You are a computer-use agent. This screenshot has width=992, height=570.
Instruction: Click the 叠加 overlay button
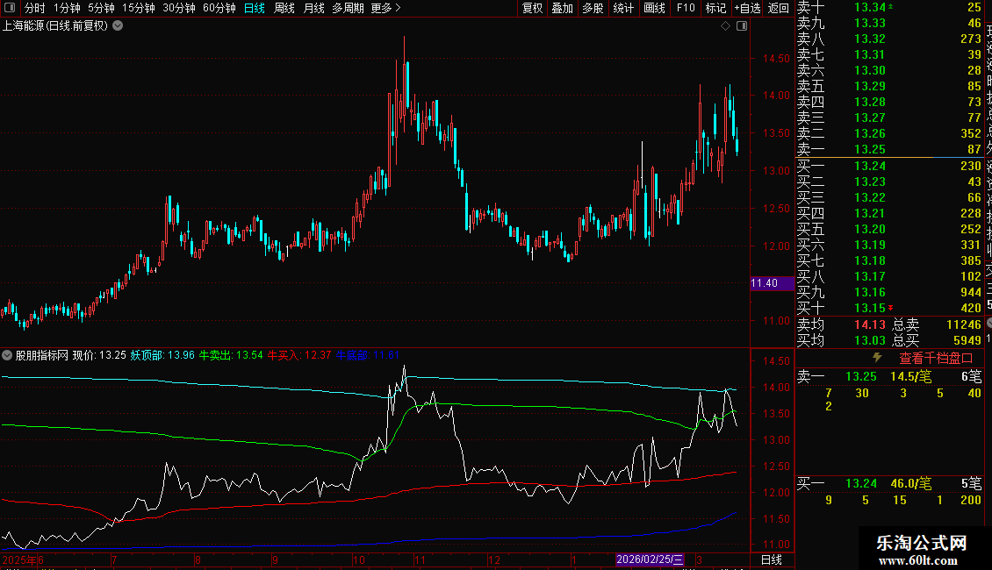coord(563,8)
